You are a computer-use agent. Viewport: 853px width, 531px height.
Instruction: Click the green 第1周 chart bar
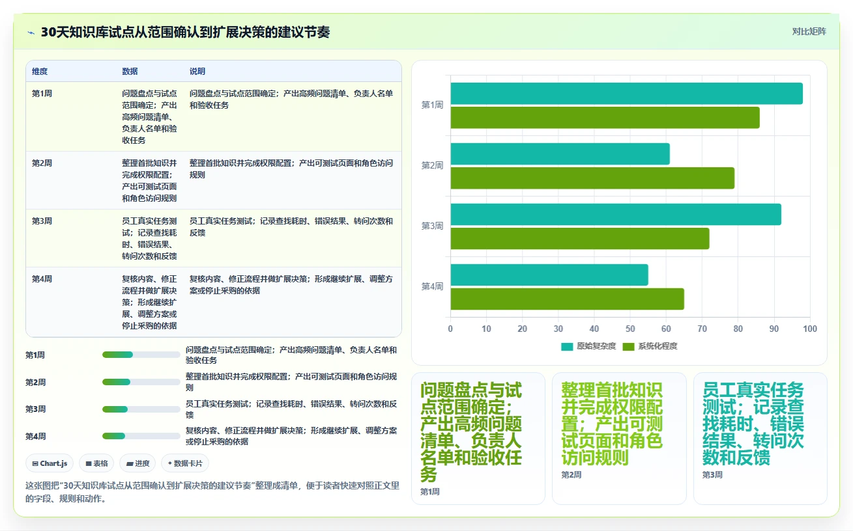[x=605, y=118]
